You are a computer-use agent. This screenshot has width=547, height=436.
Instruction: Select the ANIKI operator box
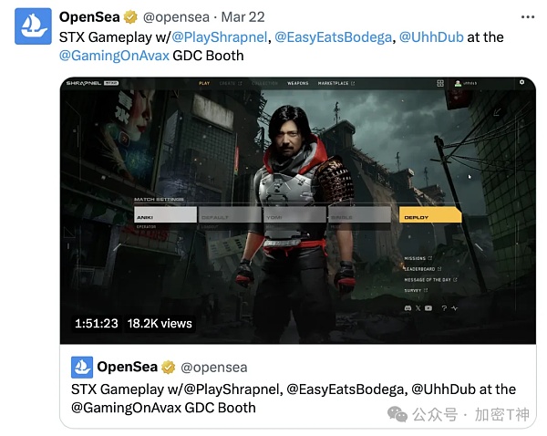pos(165,214)
